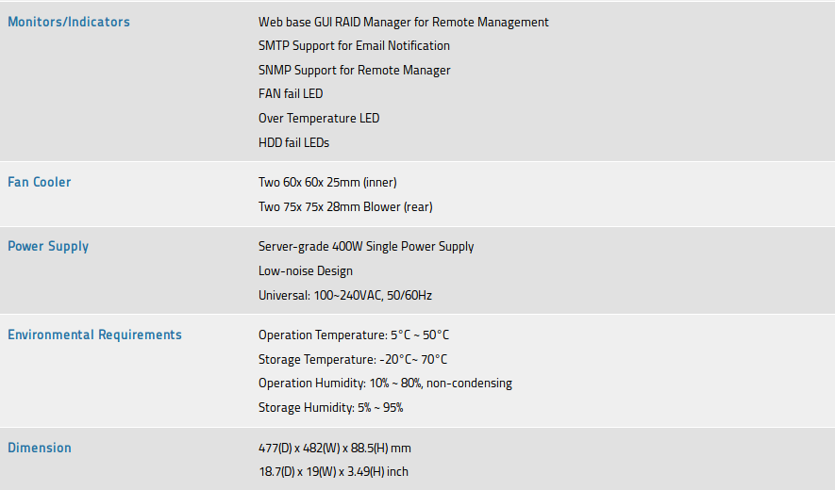Click the 75x 75x 28mm Blower (rear) line

coord(345,207)
